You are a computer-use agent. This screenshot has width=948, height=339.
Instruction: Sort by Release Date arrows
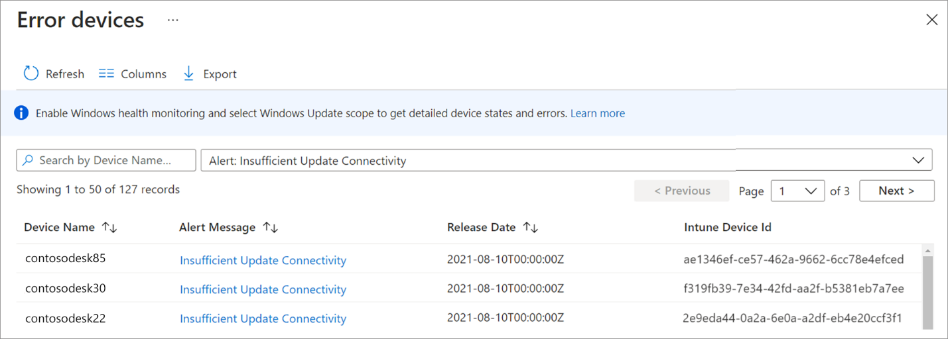530,227
